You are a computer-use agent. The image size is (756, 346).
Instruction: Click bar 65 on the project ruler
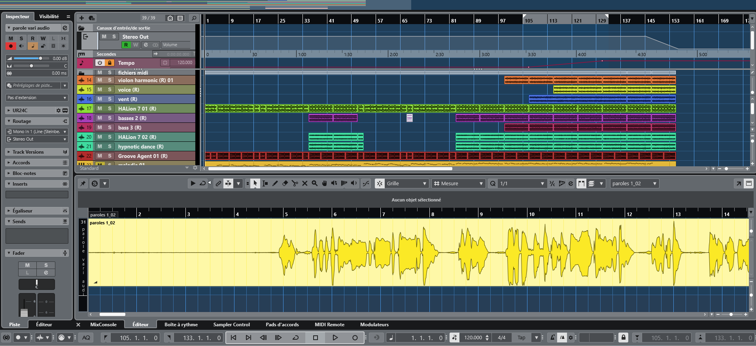point(404,21)
